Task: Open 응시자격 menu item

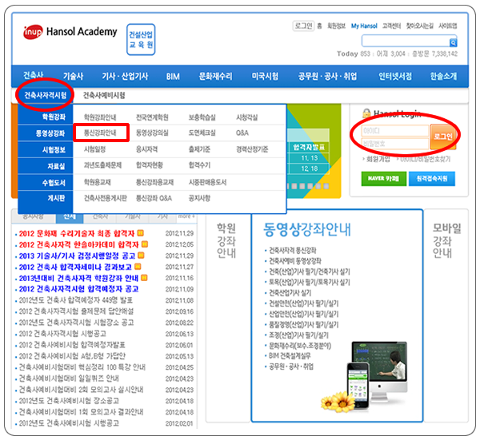Action: click(x=147, y=149)
